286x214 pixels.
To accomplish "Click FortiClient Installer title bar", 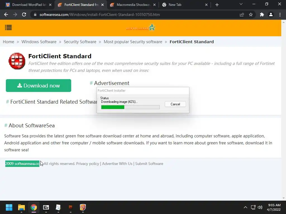I will click(143, 91).
